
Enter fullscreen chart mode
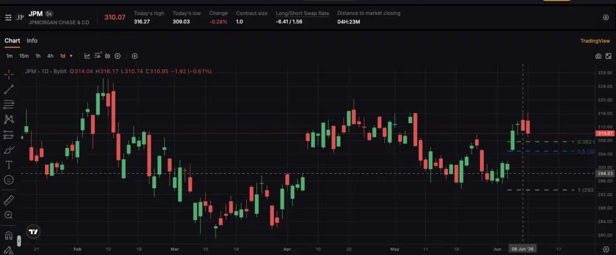point(608,56)
